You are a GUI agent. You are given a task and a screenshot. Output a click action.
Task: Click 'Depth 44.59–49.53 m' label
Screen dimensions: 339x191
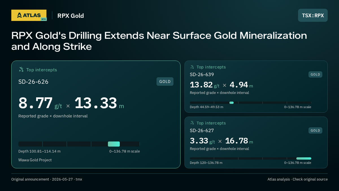click(207, 107)
